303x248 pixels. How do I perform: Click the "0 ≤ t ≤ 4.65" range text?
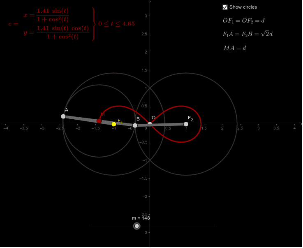(x=116, y=24)
